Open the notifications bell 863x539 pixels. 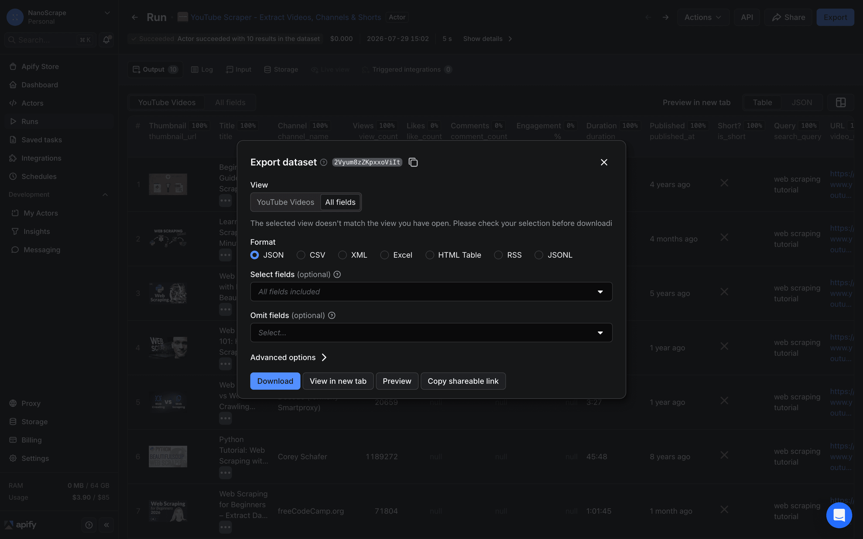pos(106,40)
